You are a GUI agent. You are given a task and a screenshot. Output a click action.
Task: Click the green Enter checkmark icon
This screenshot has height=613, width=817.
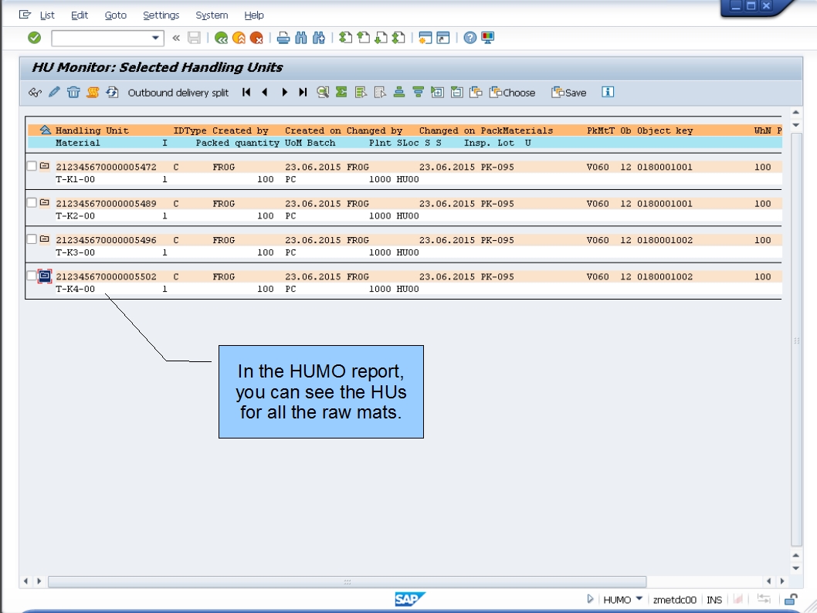(35, 38)
